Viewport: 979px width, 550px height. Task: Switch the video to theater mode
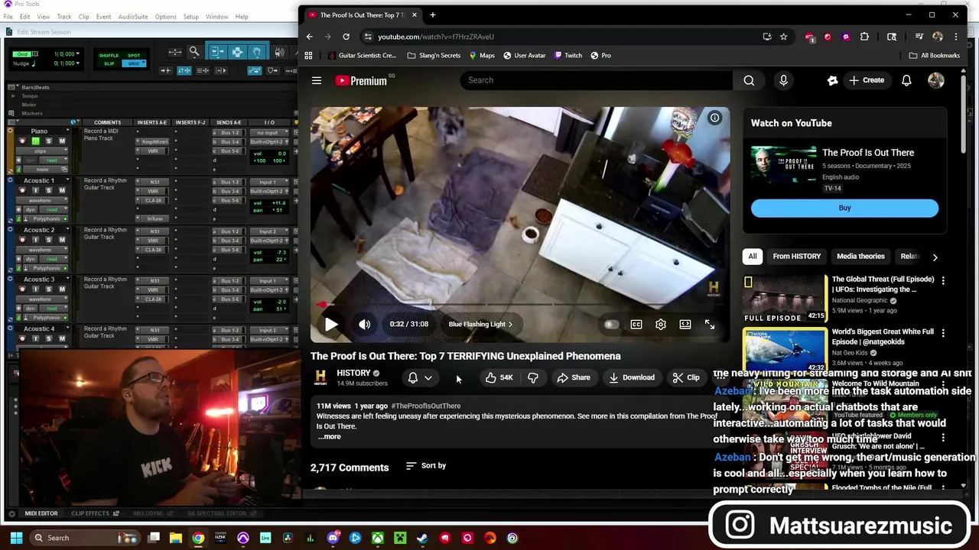click(685, 324)
